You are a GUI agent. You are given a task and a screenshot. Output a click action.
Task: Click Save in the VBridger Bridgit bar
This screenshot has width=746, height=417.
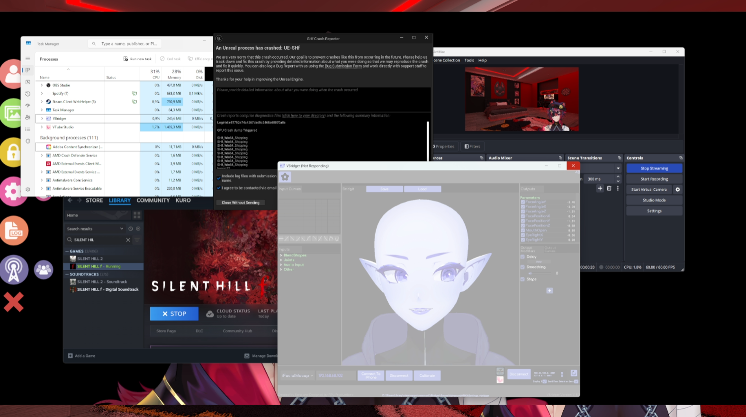point(385,189)
